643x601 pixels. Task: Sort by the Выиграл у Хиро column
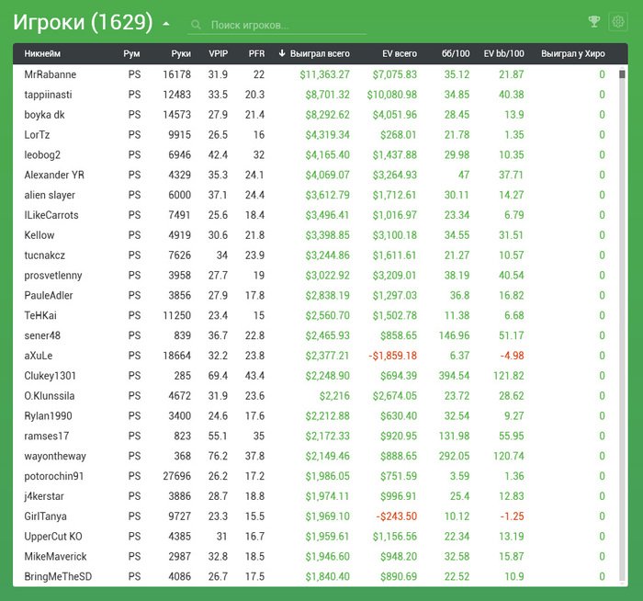click(x=573, y=54)
